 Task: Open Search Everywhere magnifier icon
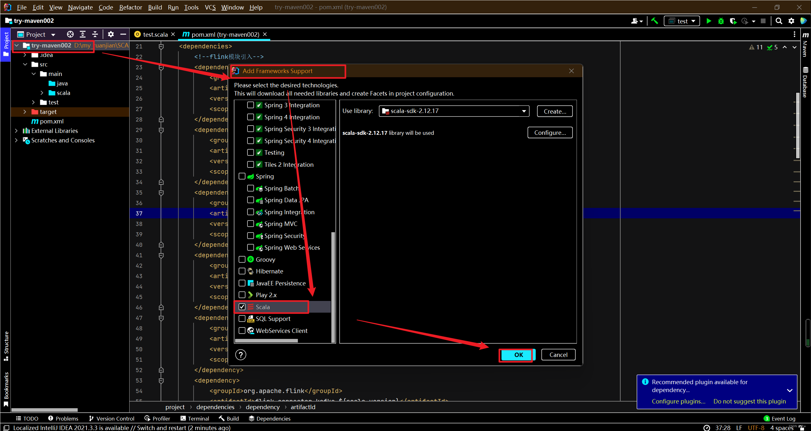(x=779, y=21)
